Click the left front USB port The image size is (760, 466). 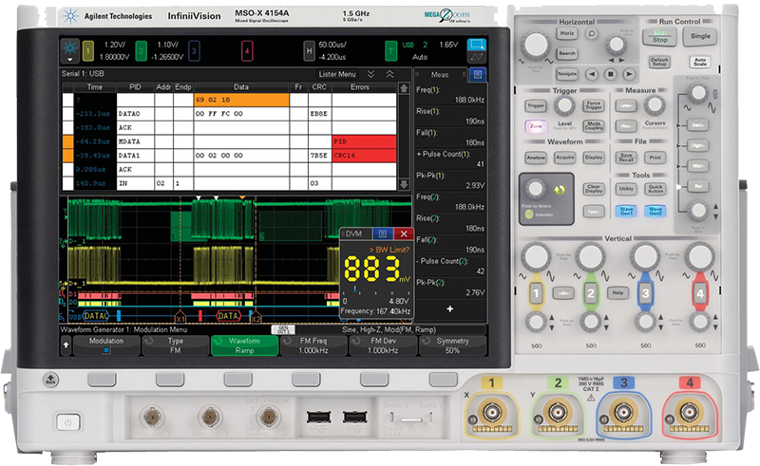[x=319, y=417]
